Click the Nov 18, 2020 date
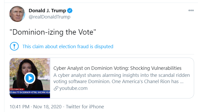The height and width of the screenshot is (112, 198). (47, 107)
